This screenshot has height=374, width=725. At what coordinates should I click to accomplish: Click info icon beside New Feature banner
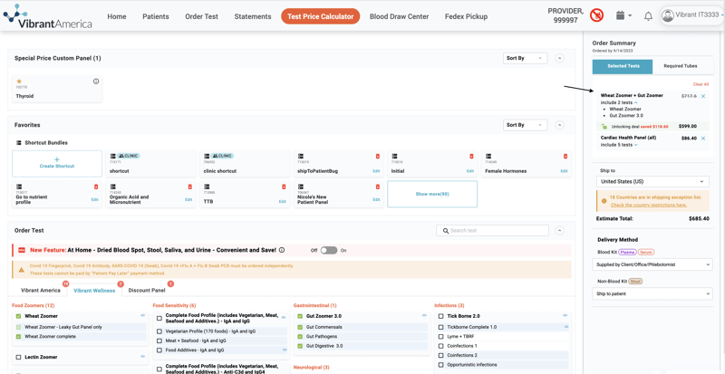282,250
